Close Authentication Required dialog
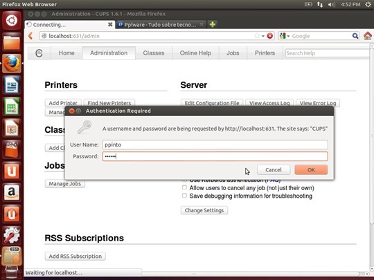374x280 pixels. pos(71,111)
